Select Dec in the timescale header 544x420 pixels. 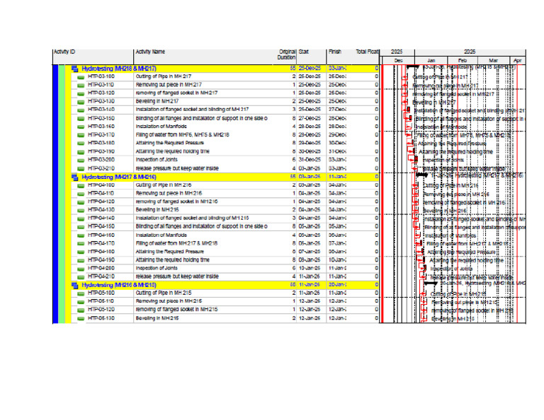click(398, 61)
